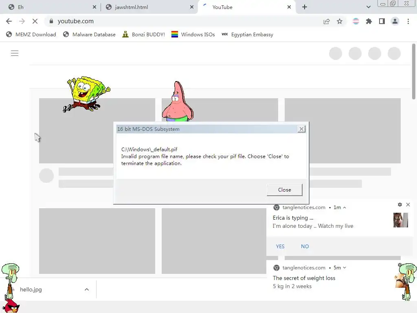Open Chrome's three-dot menu
Viewport: 417px width, 313px height.
tap(408, 21)
